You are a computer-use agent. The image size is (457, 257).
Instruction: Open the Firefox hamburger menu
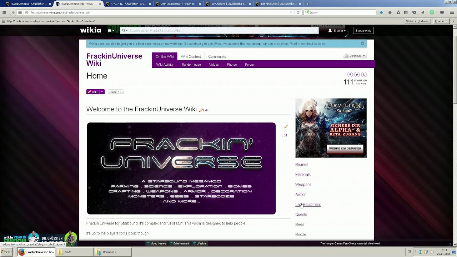(452, 12)
